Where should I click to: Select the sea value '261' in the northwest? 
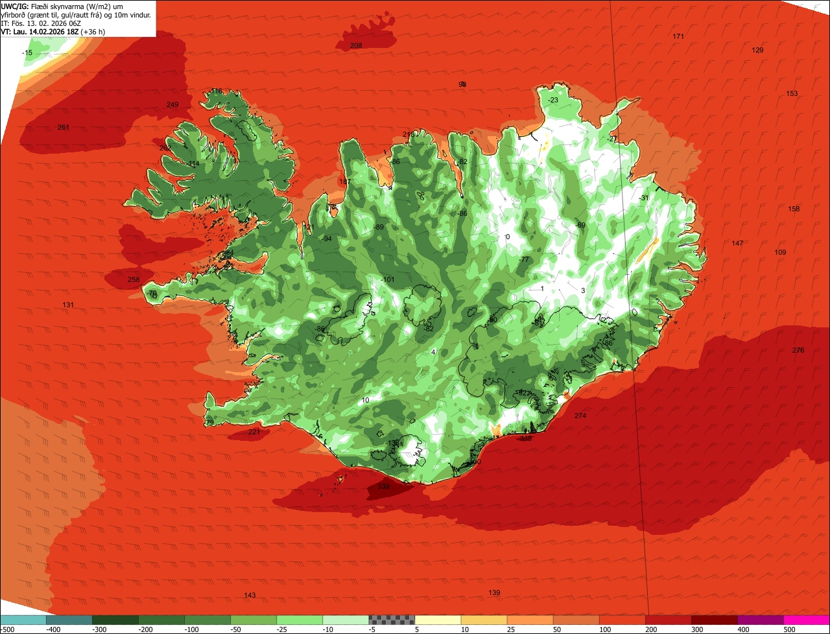pos(64,127)
